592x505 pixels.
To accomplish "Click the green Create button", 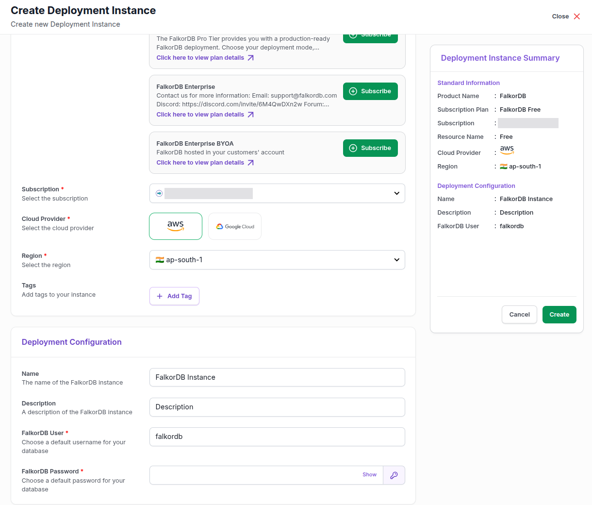I will [559, 315].
